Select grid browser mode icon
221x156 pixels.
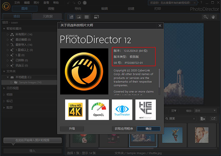[87, 17]
